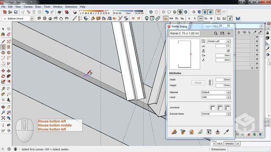Screen dimensions: 271x152
Task: Select the Rotate tool
Action: point(3,76)
